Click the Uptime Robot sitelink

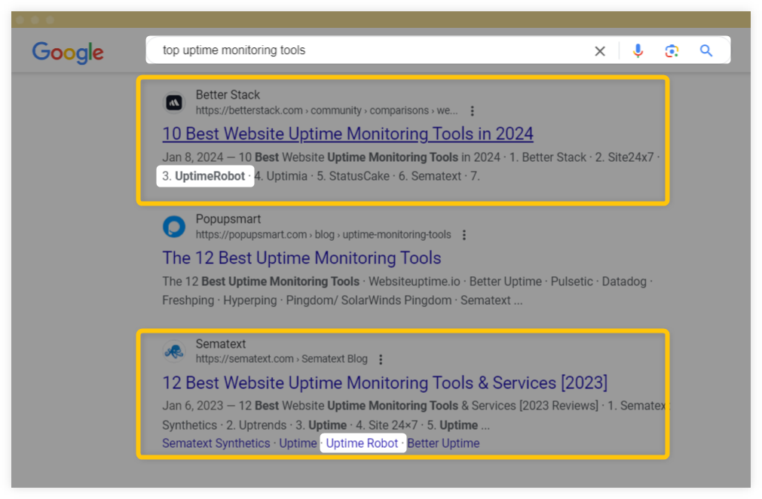pos(363,443)
